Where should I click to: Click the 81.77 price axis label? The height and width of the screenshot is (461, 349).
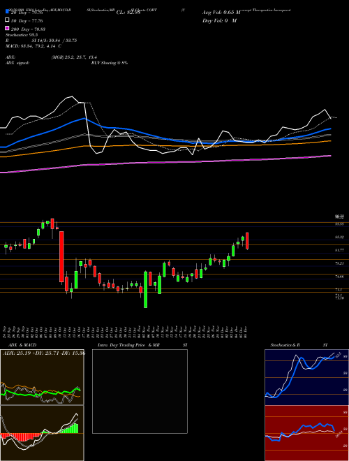[x=339, y=250]
